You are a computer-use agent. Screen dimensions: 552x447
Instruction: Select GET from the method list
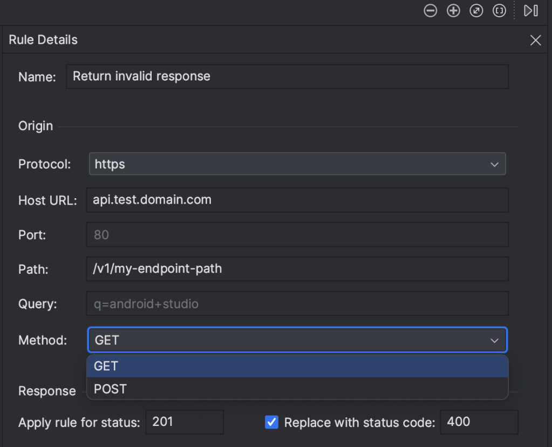click(x=297, y=366)
